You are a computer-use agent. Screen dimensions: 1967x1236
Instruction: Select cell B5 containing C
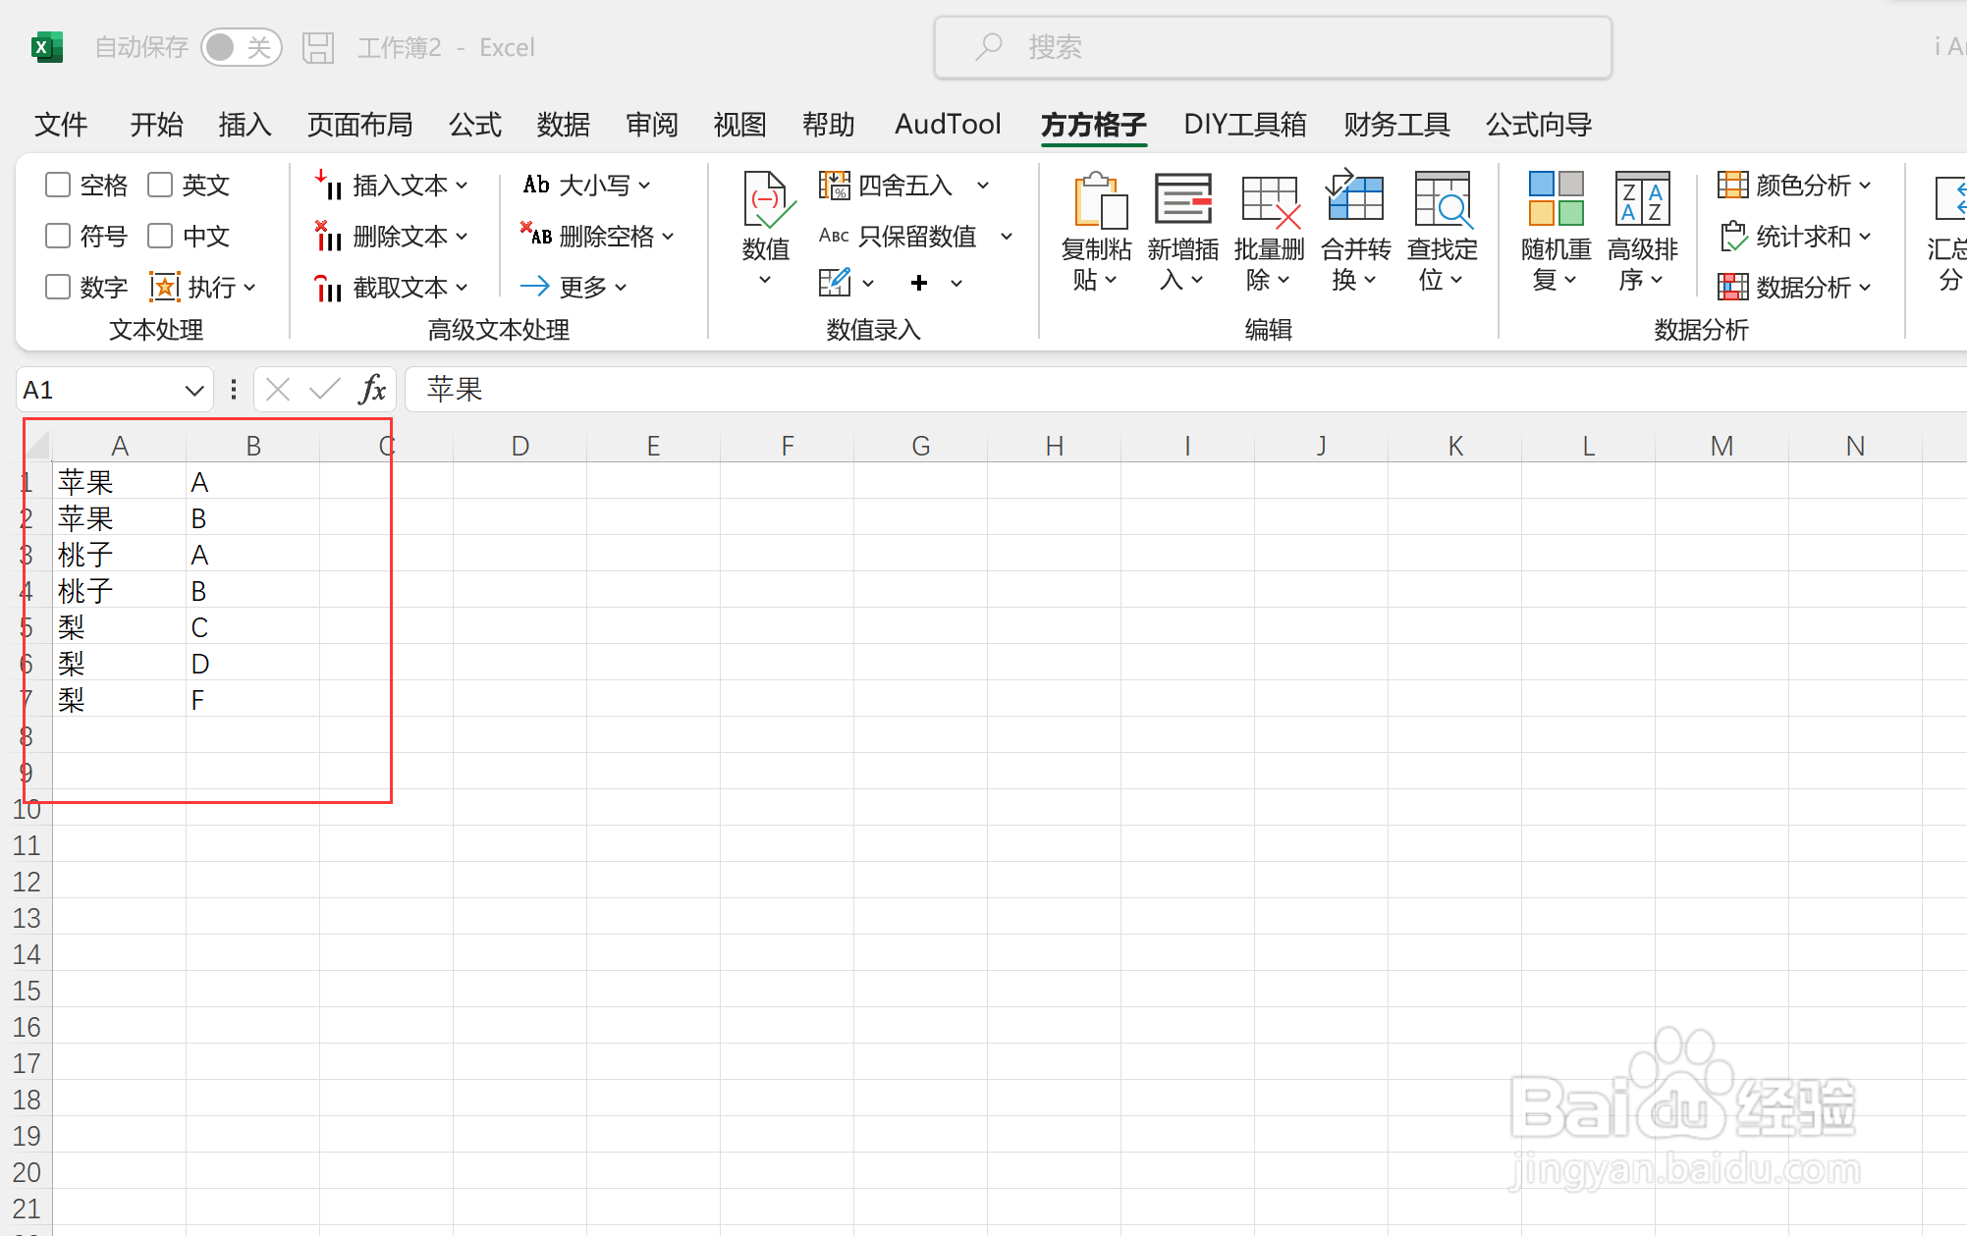point(252,627)
